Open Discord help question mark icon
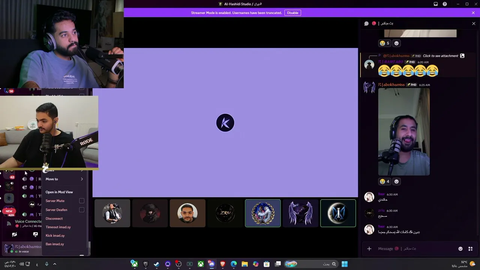This screenshot has height=270, width=480. click(x=445, y=4)
